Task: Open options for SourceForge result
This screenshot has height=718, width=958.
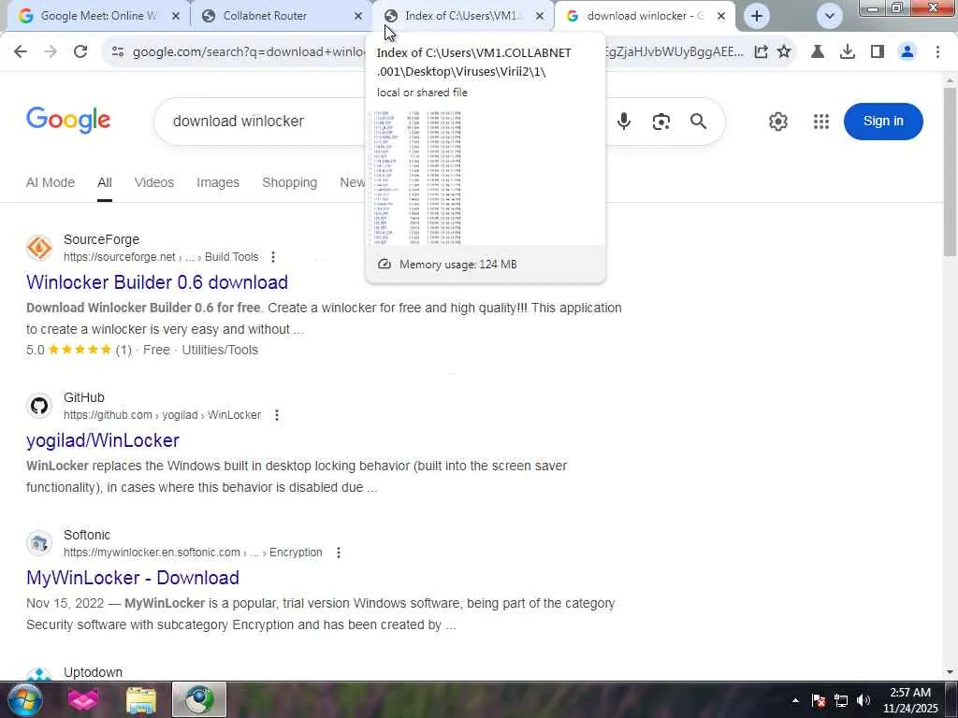Action: click(x=273, y=257)
